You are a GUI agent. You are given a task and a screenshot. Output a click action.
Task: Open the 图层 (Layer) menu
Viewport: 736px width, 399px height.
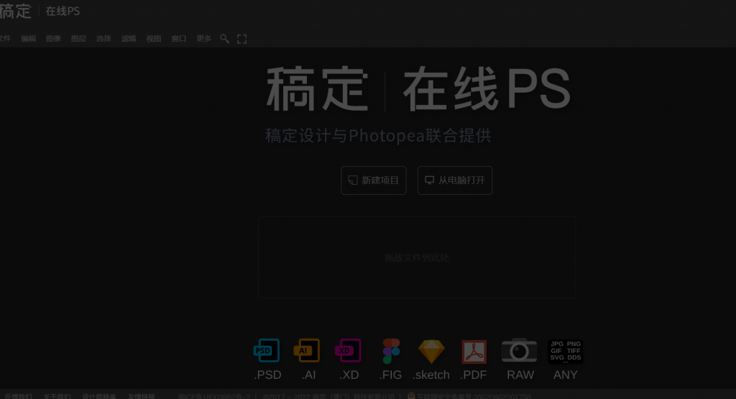[78, 39]
